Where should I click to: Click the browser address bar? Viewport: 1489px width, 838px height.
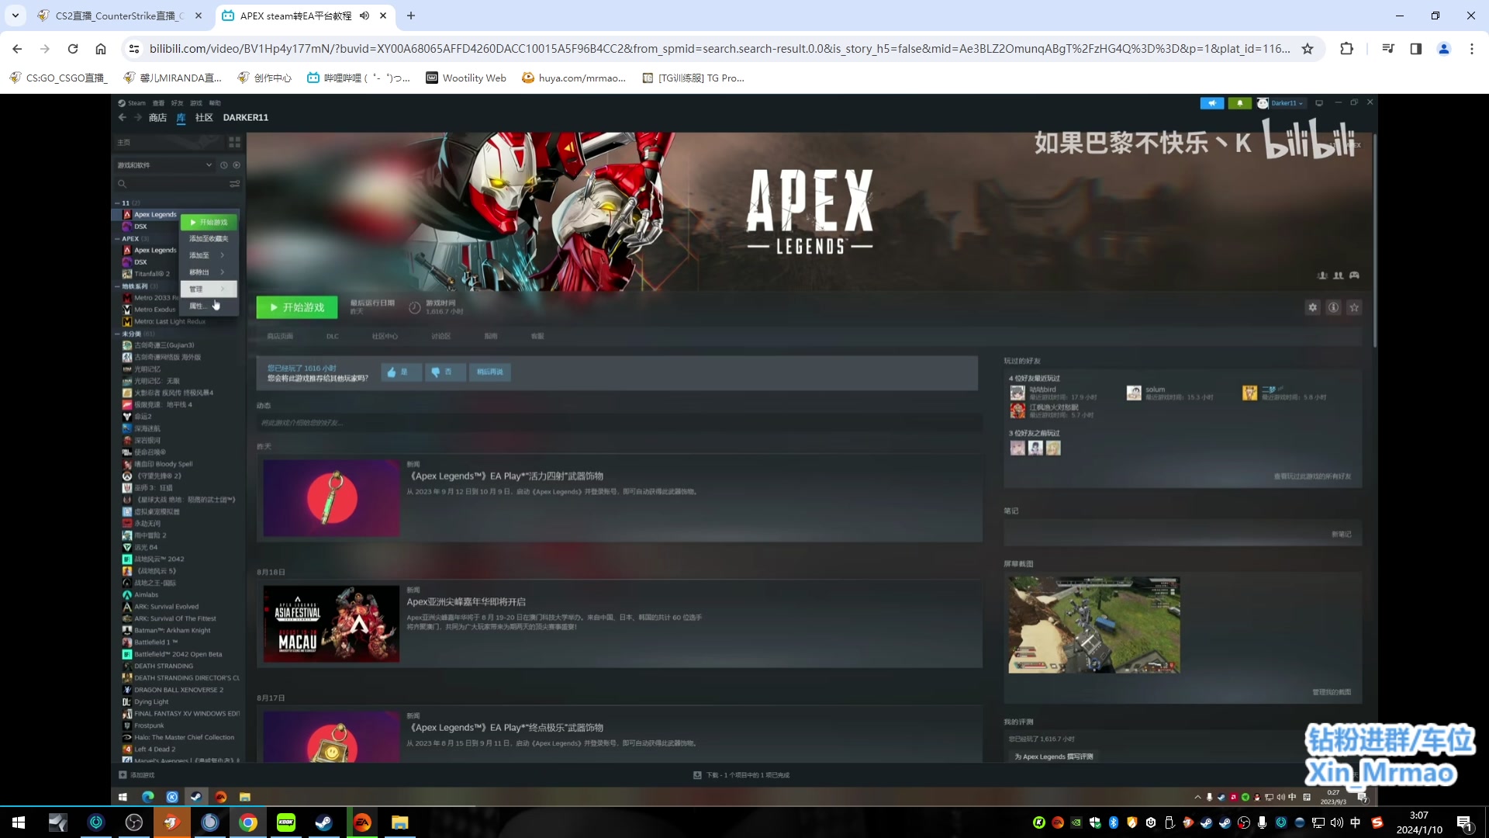point(719,49)
